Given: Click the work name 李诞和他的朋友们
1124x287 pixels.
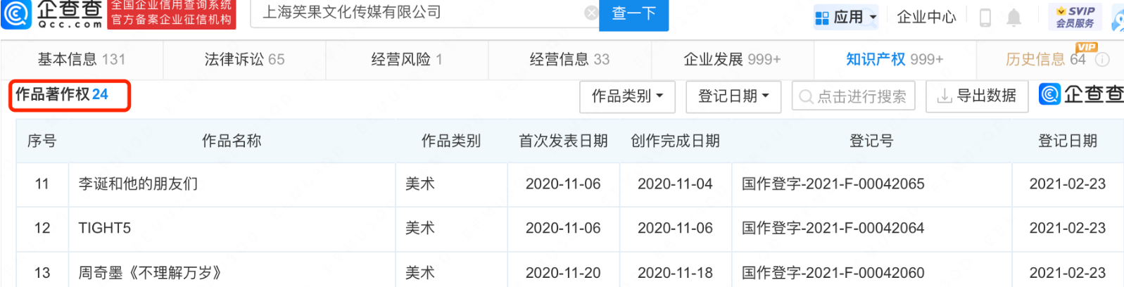Looking at the screenshot, I should point(138,184).
